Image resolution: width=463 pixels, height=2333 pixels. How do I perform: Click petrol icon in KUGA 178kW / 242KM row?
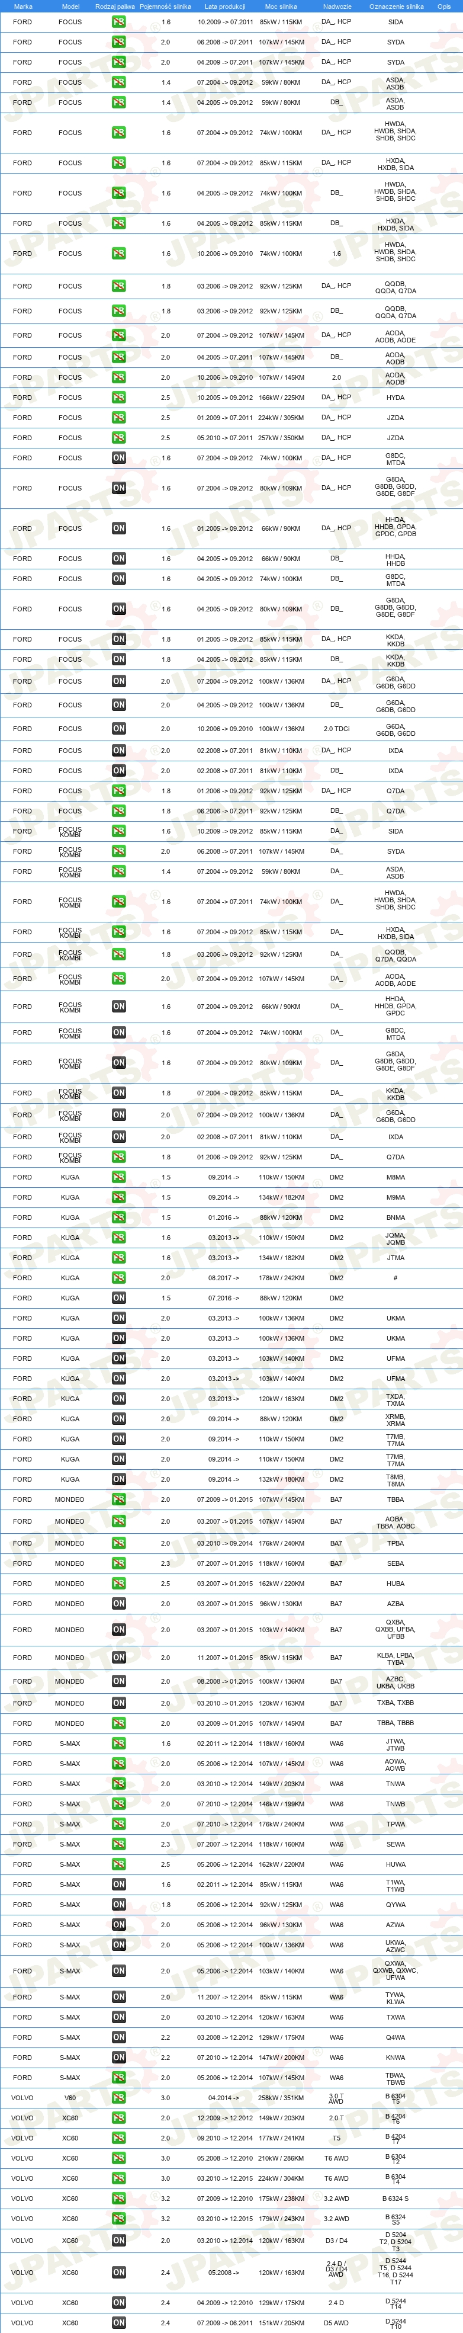point(118,1278)
